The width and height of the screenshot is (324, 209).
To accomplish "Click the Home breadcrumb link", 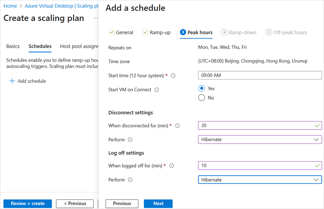I will [10, 6].
